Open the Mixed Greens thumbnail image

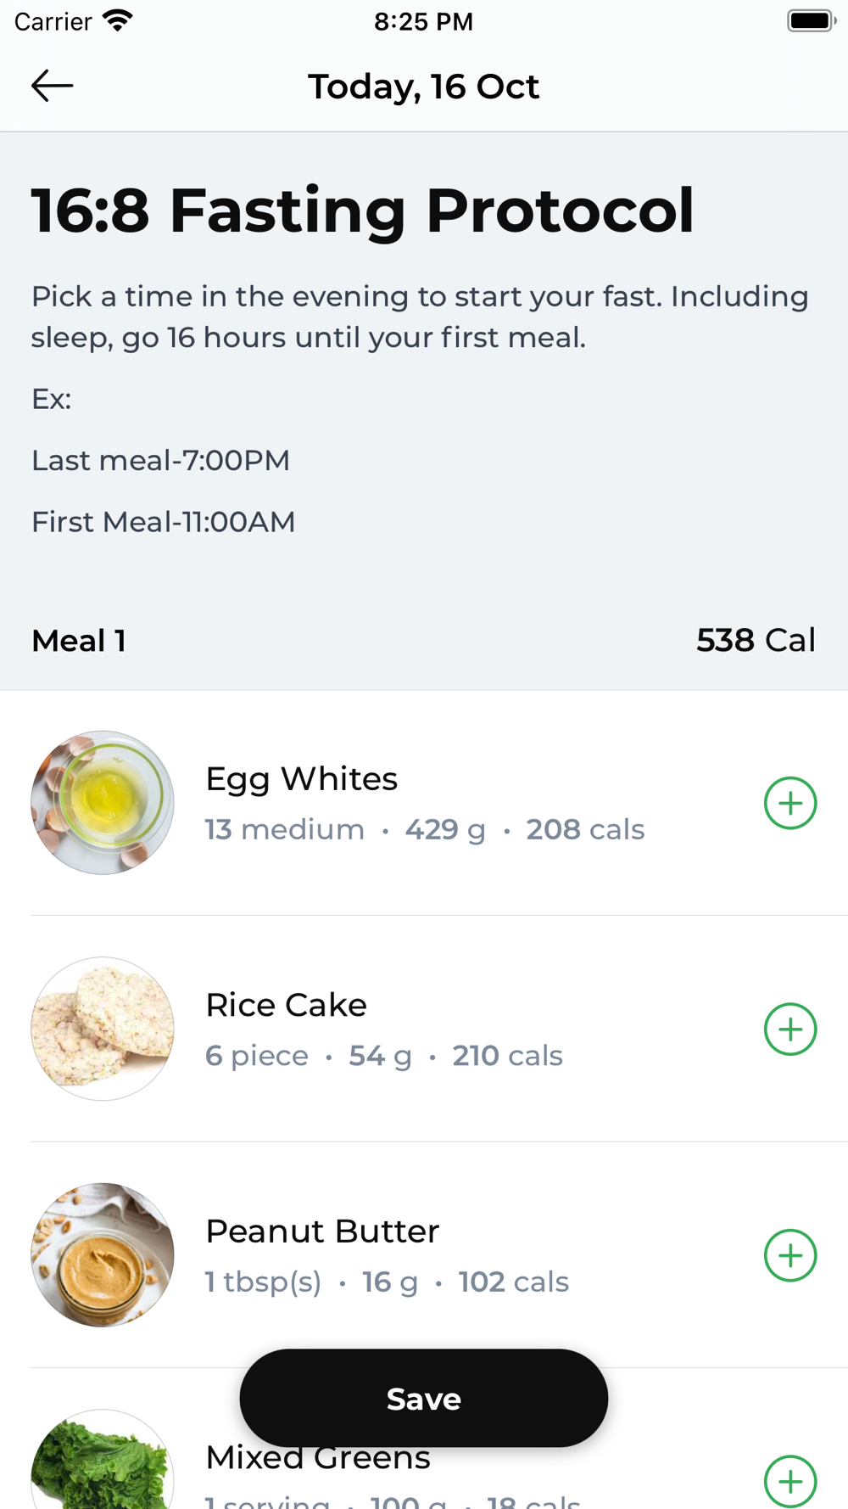pos(103,1460)
